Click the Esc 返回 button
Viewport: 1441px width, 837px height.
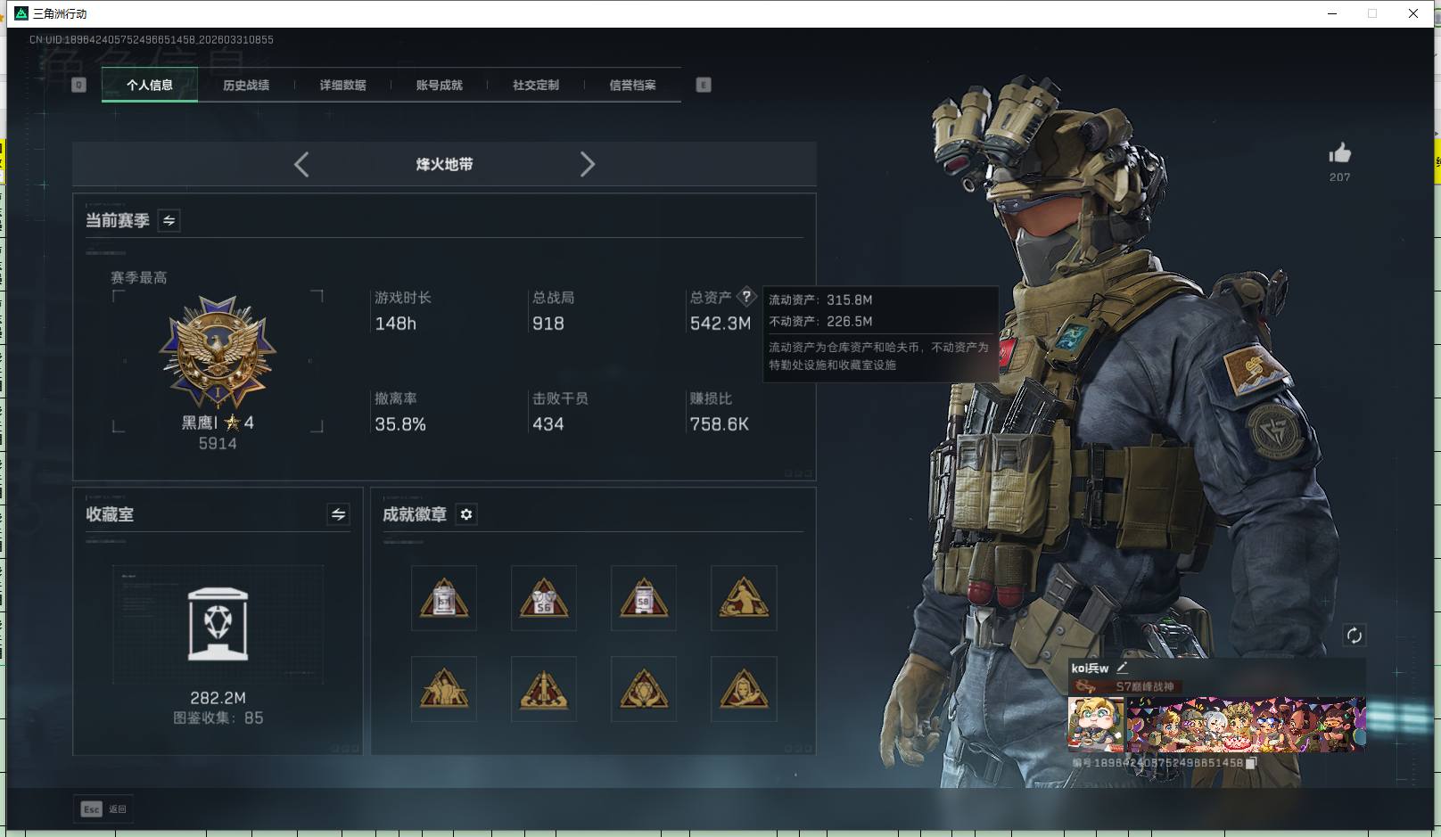click(x=103, y=808)
